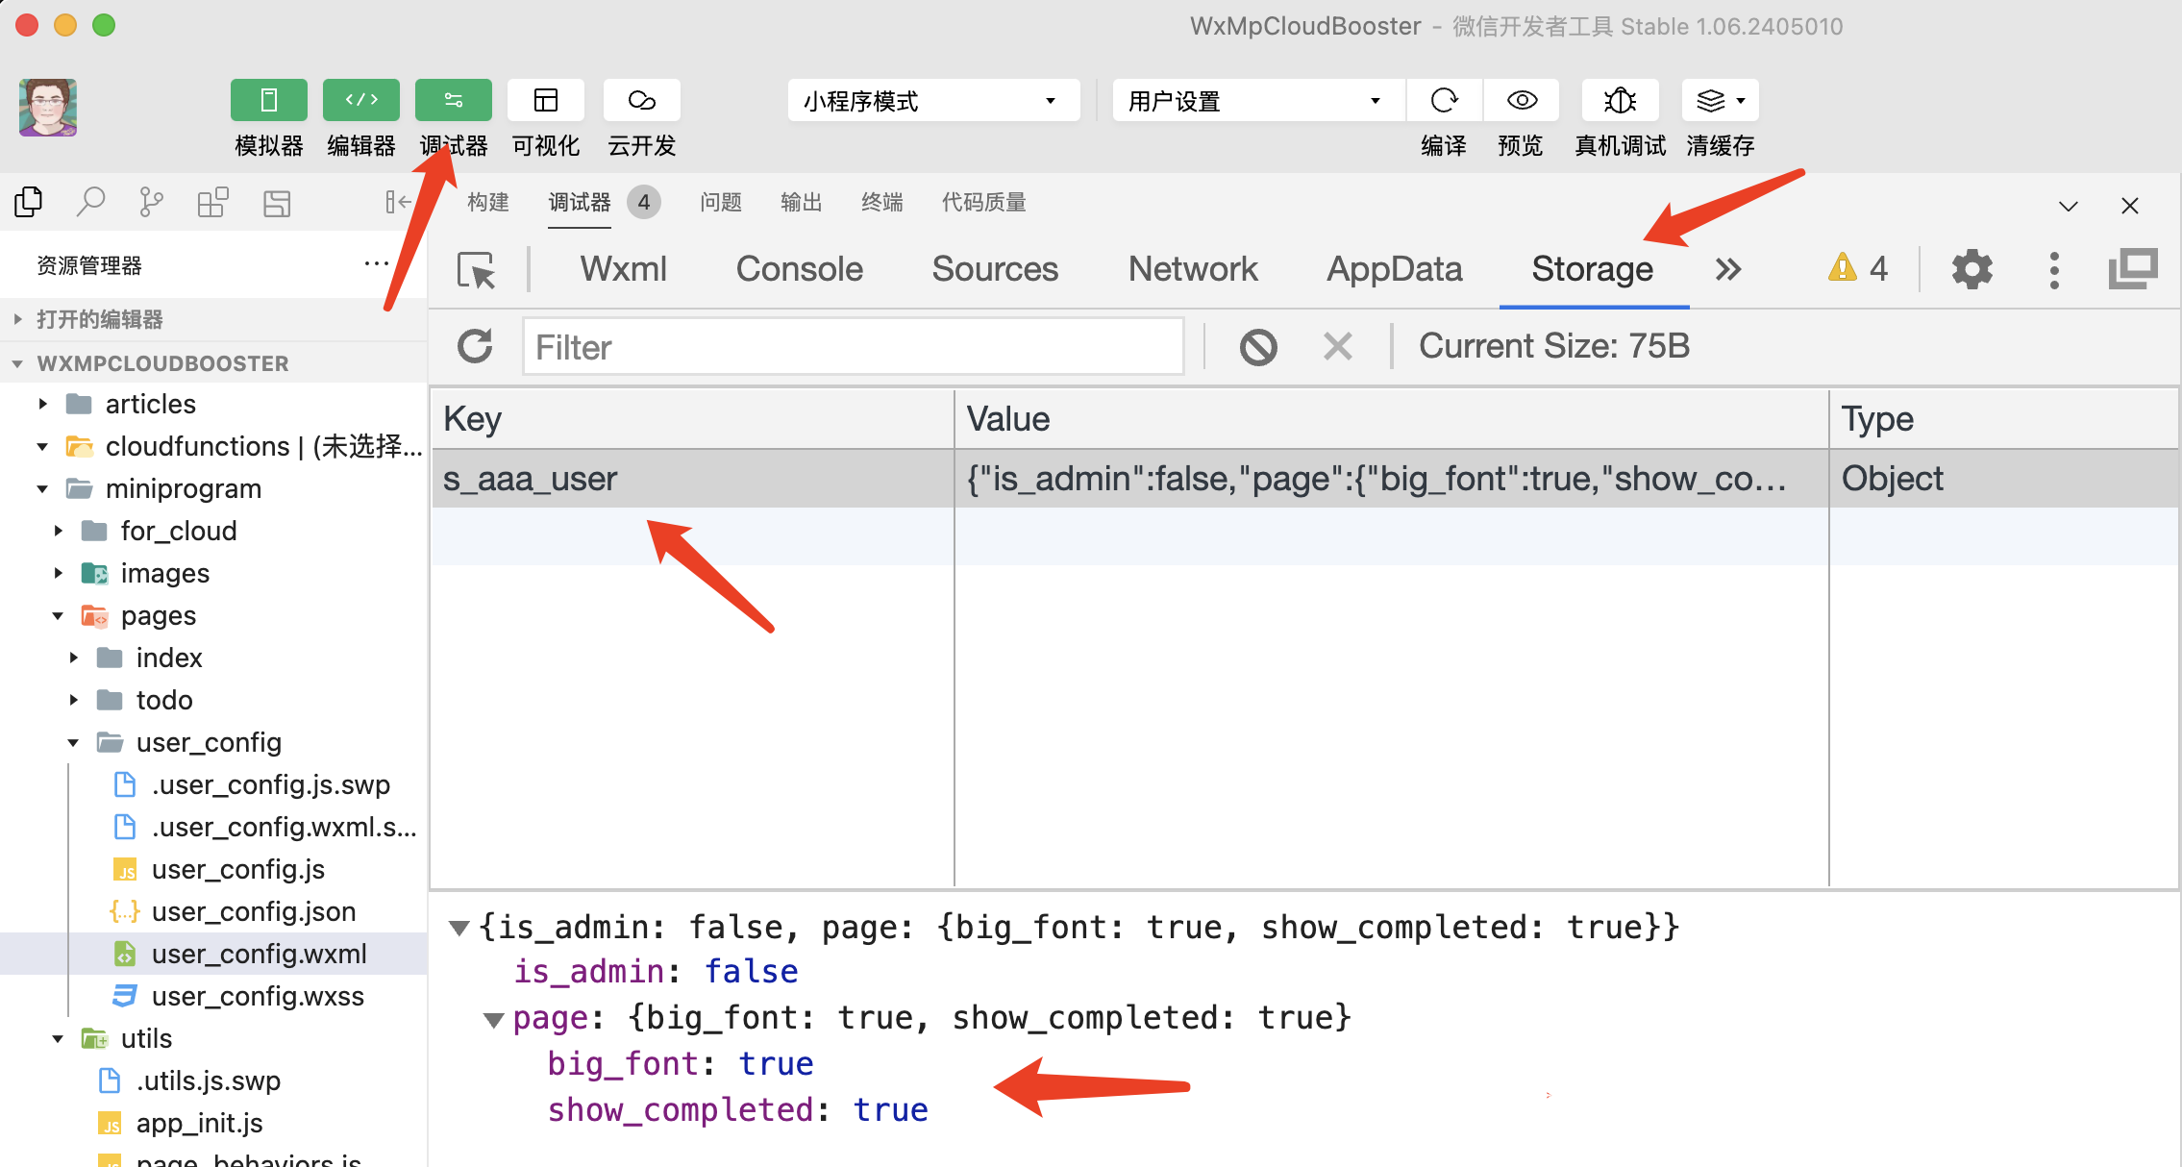This screenshot has height=1167, width=2182.
Task: Click the element inspector arrow icon
Action: click(476, 270)
